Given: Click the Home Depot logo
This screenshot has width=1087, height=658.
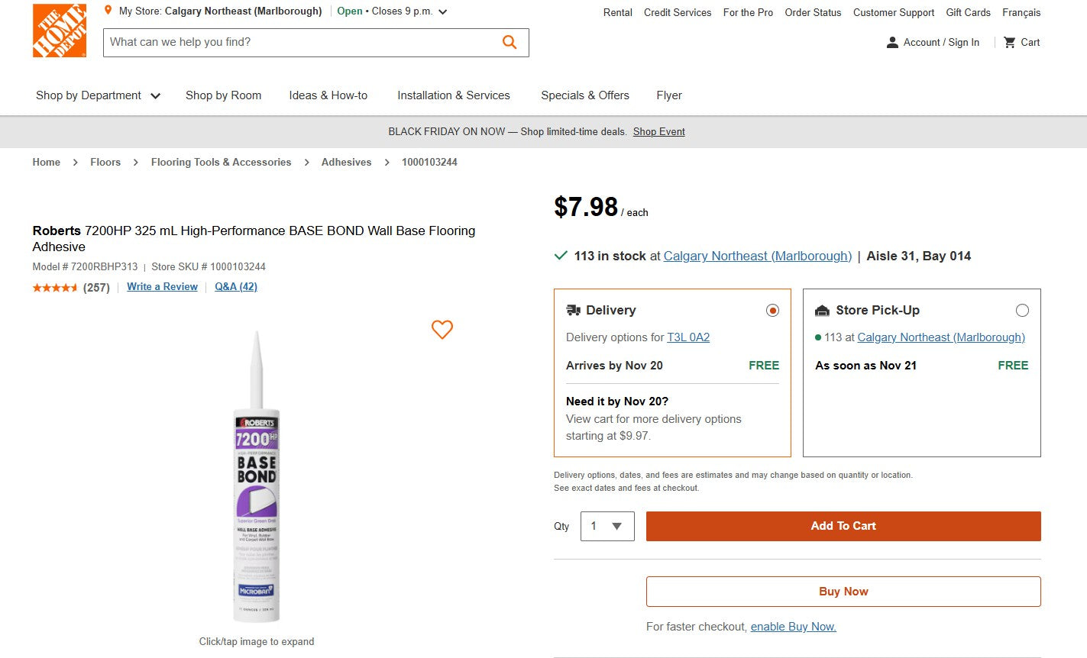Looking at the screenshot, I should point(60,31).
